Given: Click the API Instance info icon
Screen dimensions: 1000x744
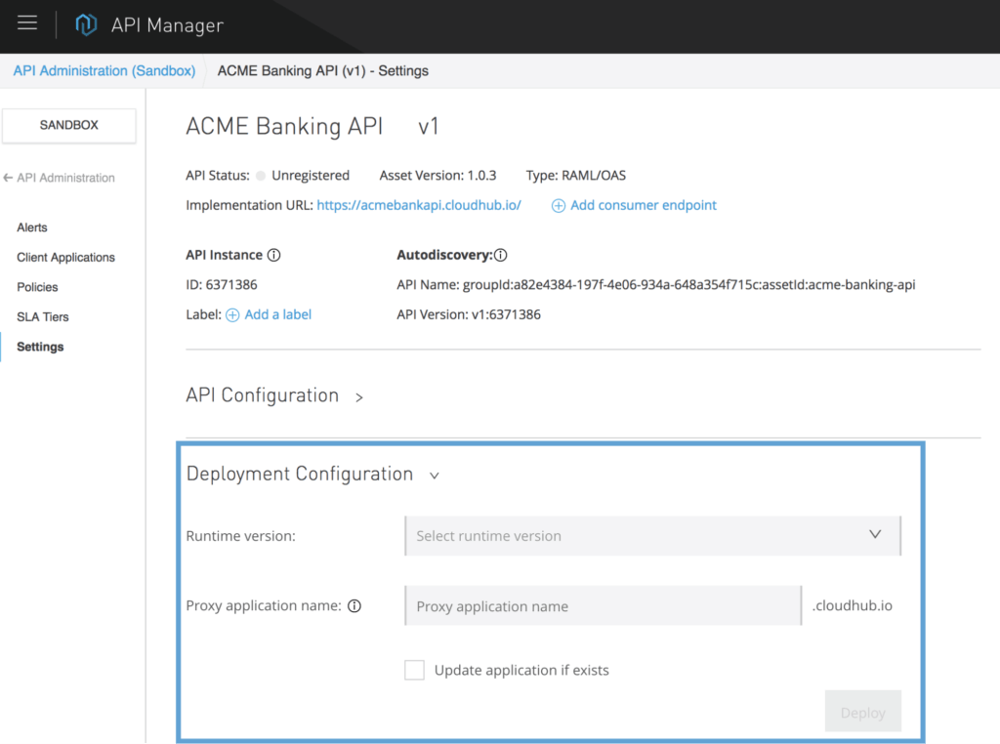Looking at the screenshot, I should 274,255.
